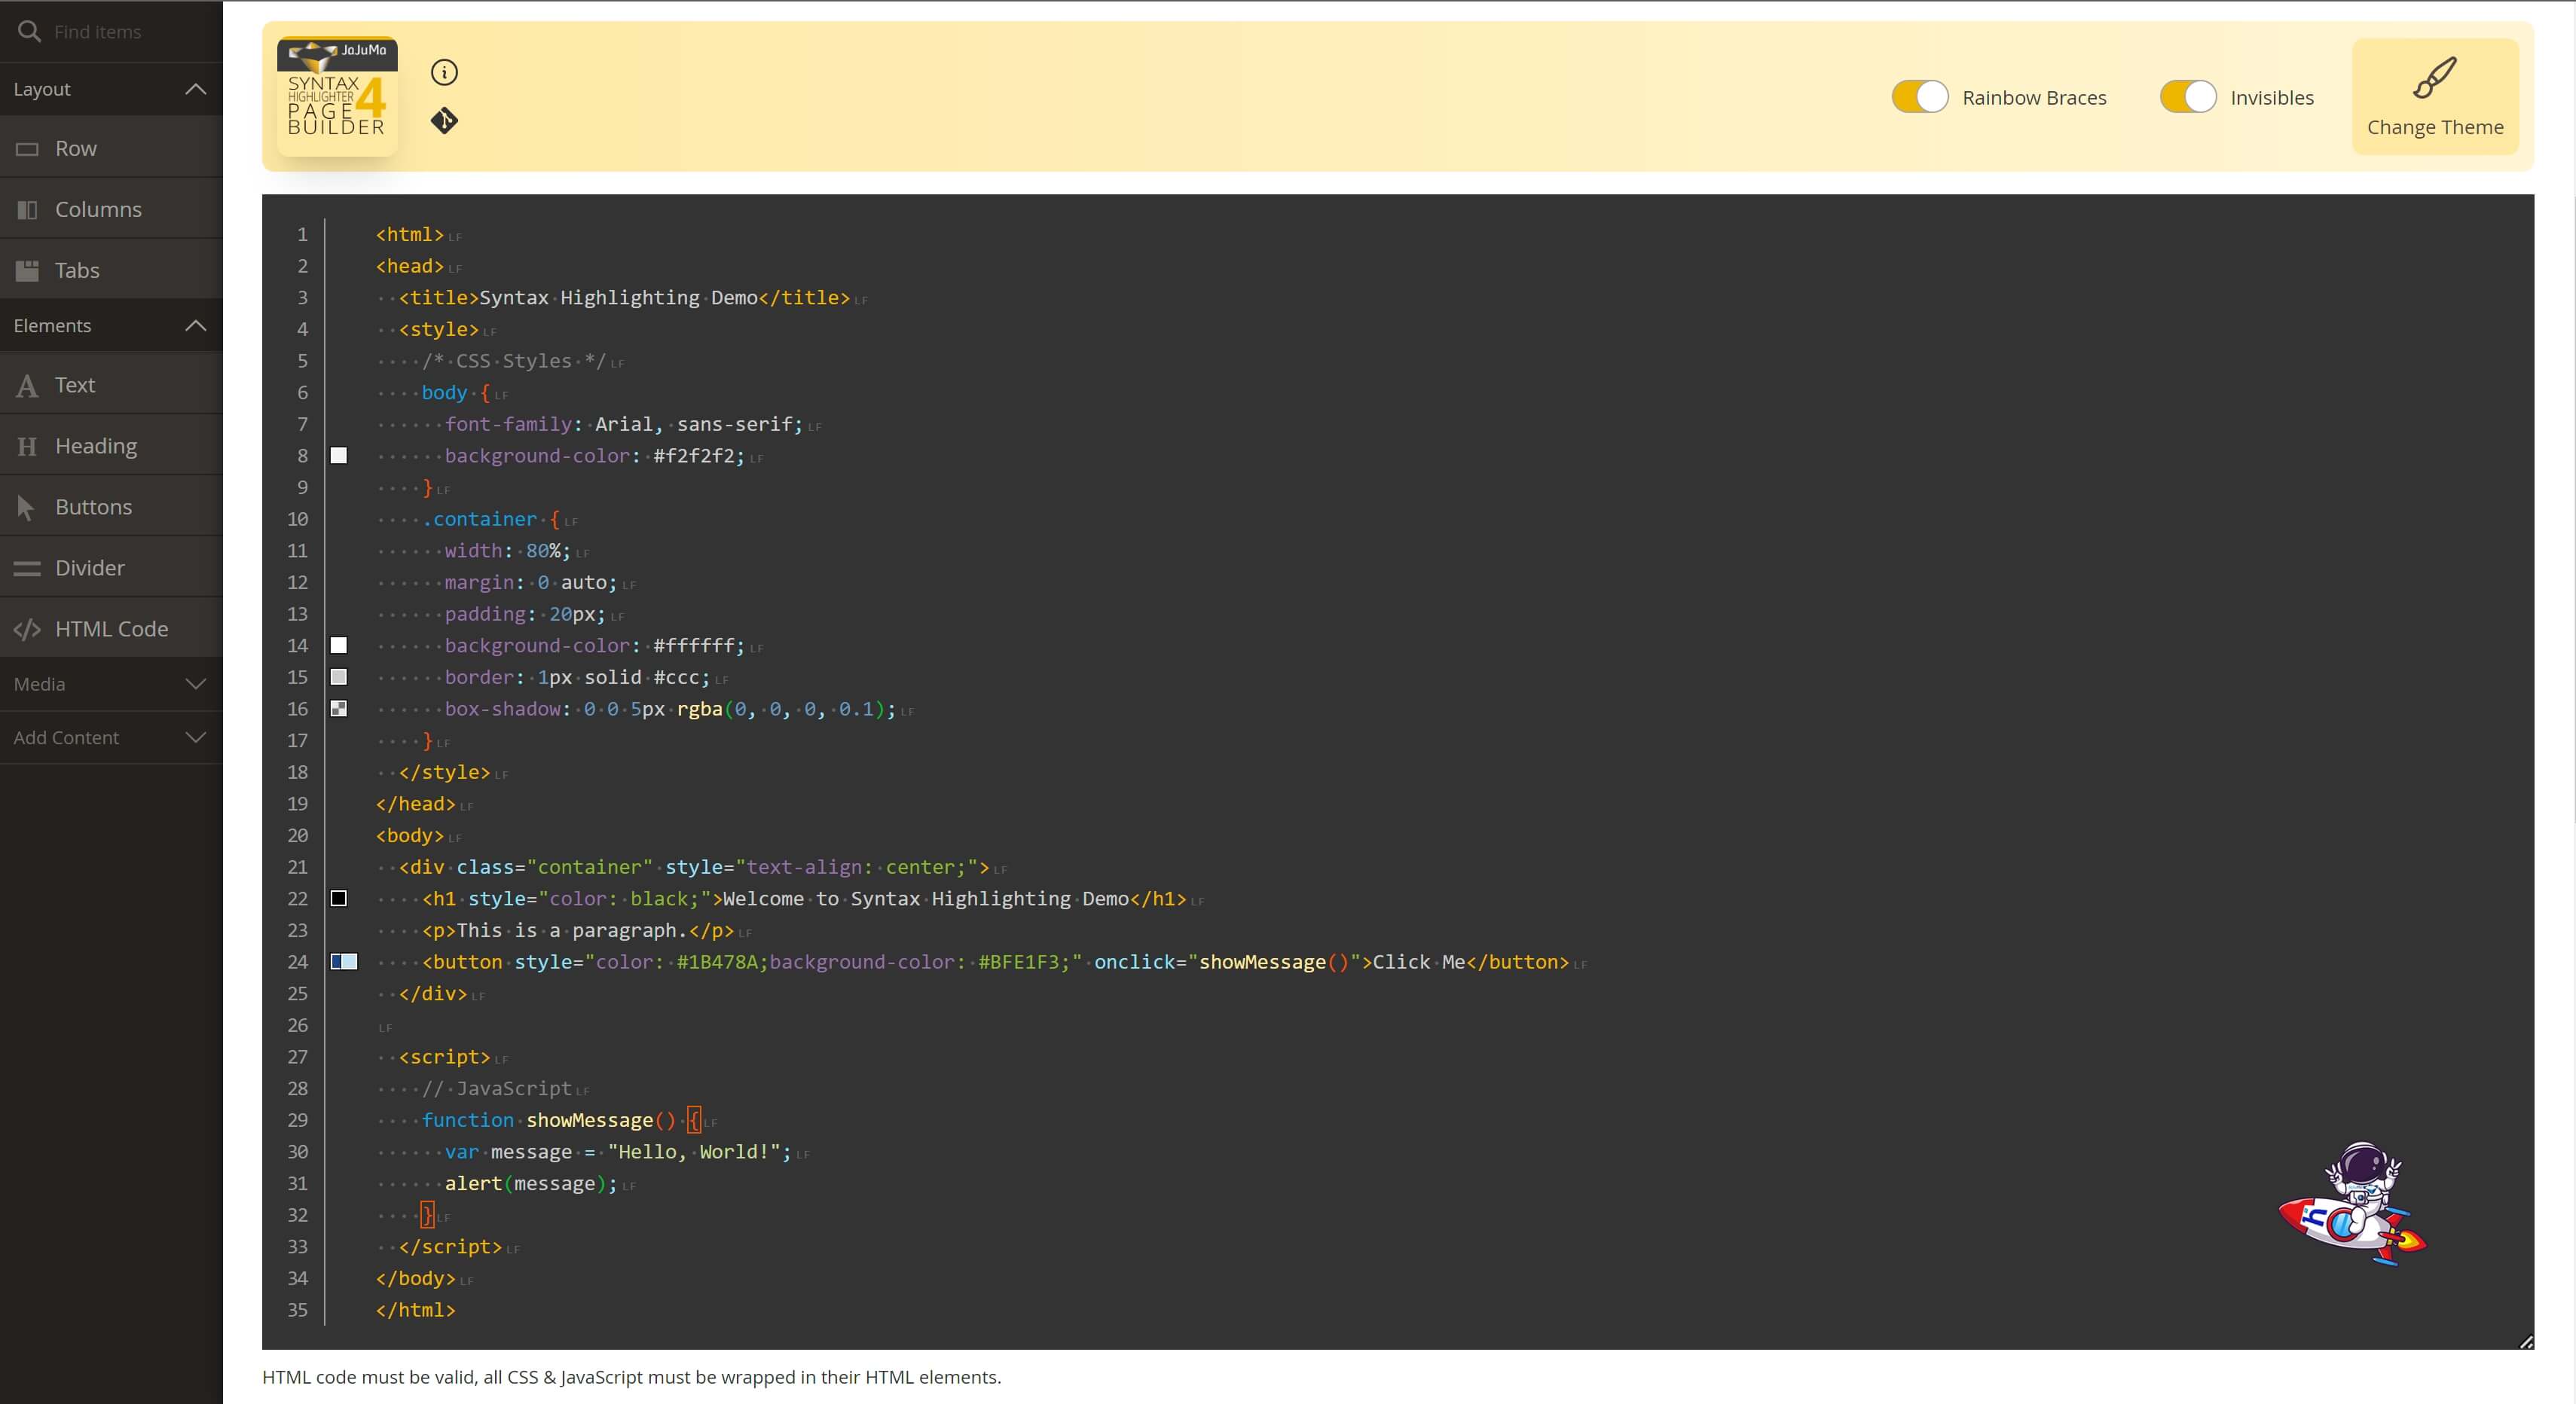Screen dimensions: 2576x1404
Task: Select the Tabs layout item
Action: pos(77,270)
